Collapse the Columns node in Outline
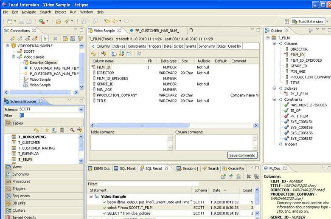 point(274,43)
